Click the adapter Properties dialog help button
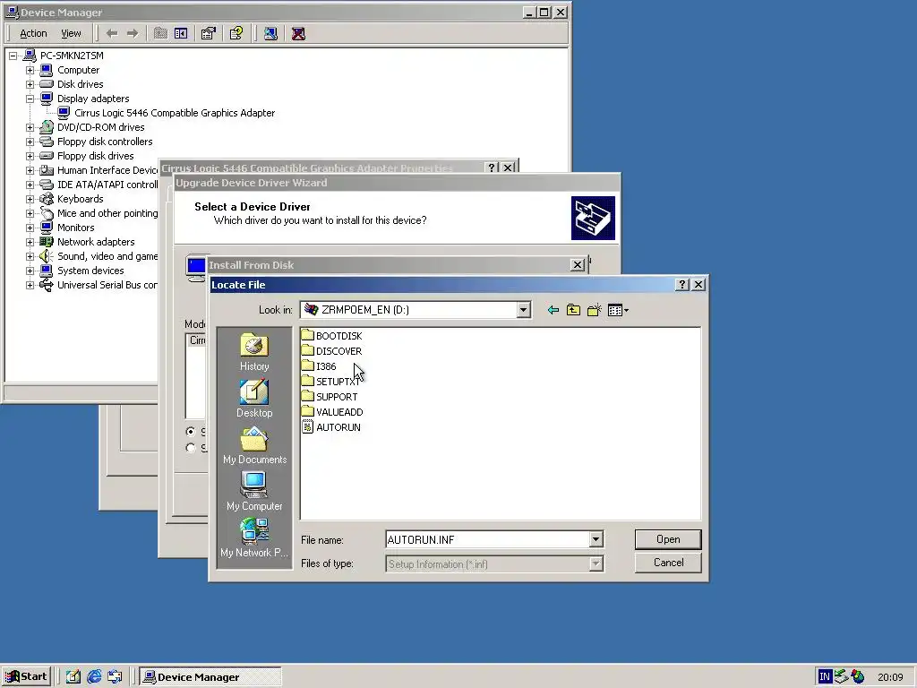This screenshot has height=688, width=917. (492, 168)
